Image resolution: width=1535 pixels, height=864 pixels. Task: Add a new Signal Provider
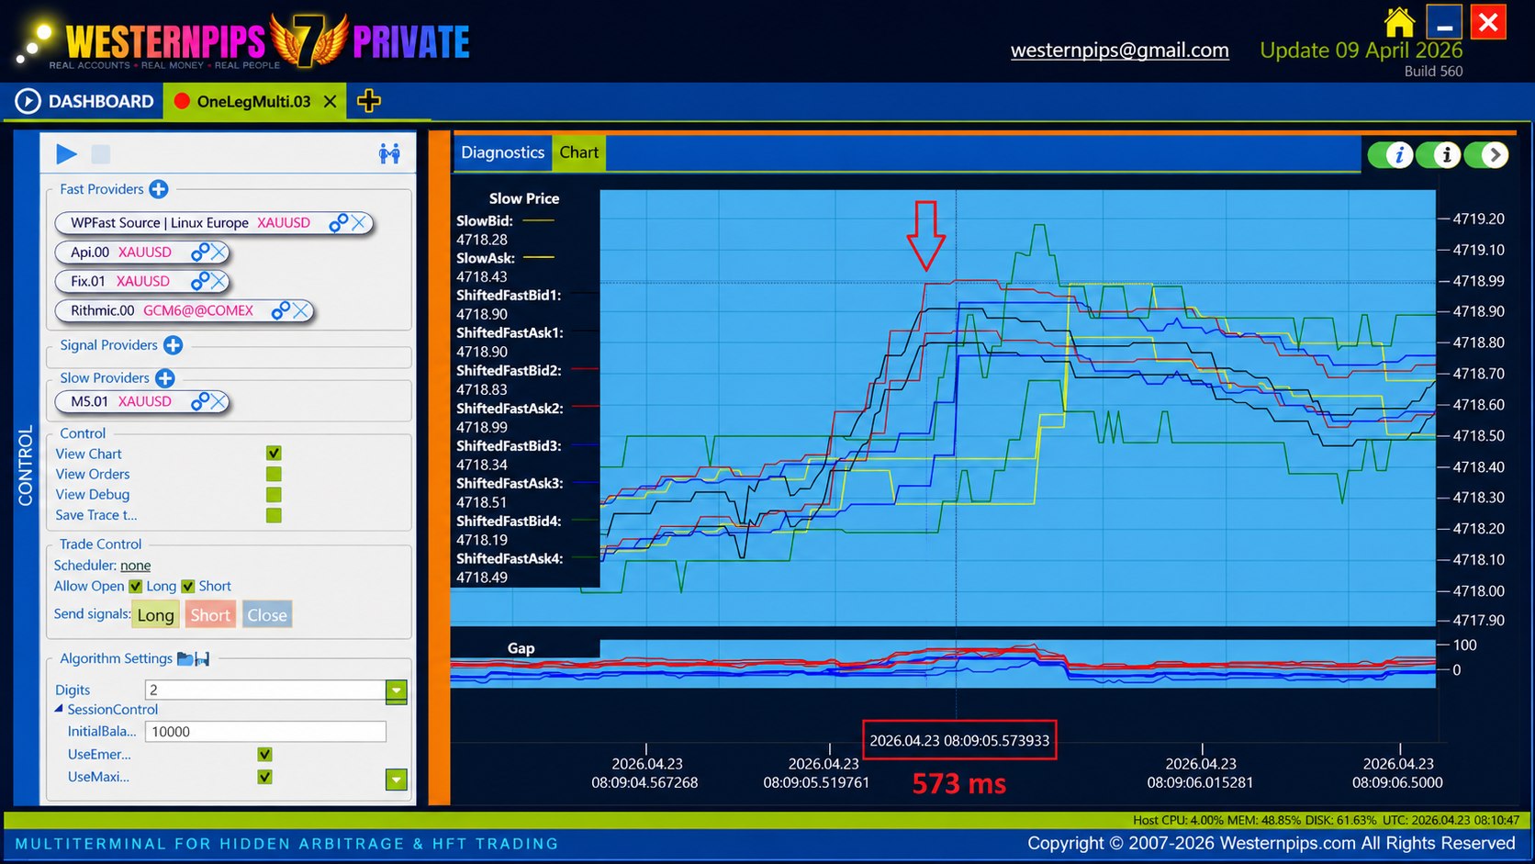(x=173, y=345)
